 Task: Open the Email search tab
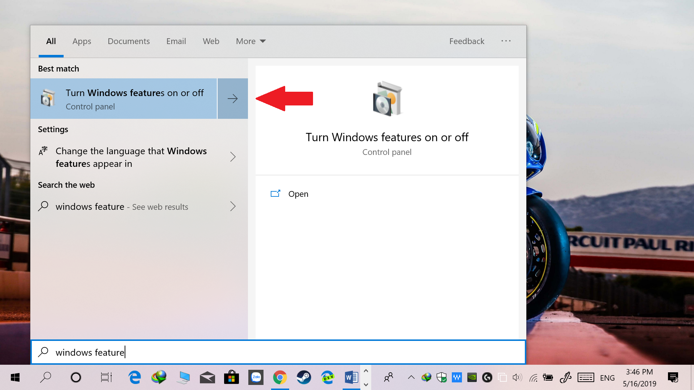click(176, 41)
